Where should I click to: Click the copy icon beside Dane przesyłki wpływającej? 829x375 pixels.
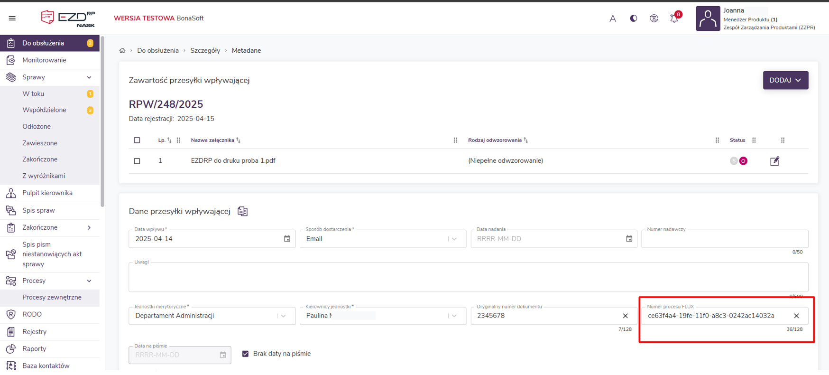243,211
